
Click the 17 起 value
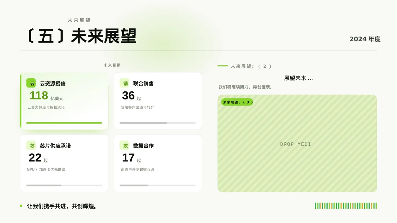[x=131, y=158]
